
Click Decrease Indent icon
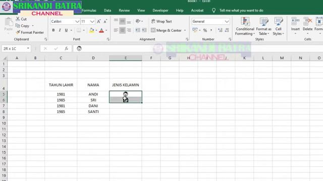pyautogui.click(x=138, y=30)
